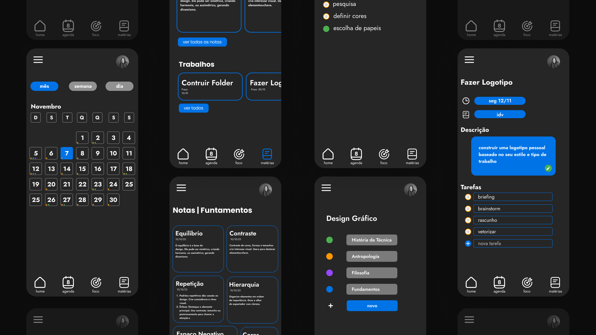This screenshot has width=596, height=335.
Task: Click the white plus icon beside novo button
Action: (331, 306)
